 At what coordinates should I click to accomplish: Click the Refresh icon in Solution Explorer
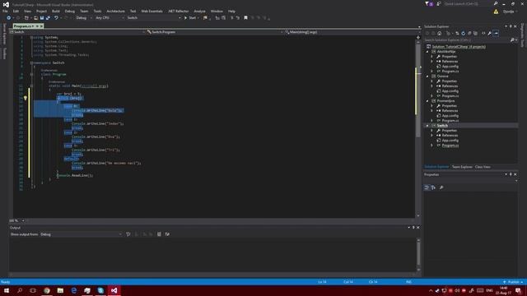(463, 33)
